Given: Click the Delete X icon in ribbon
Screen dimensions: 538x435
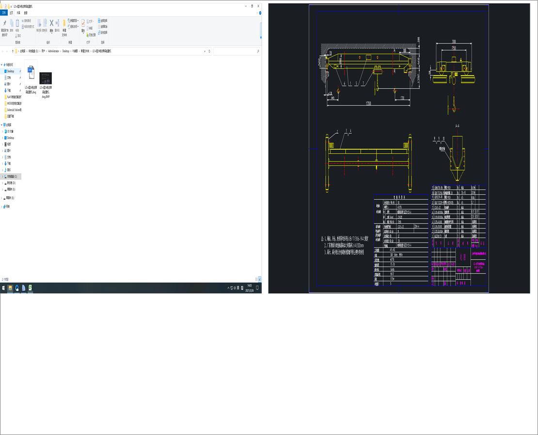Looking at the screenshot, I should coord(51,23).
